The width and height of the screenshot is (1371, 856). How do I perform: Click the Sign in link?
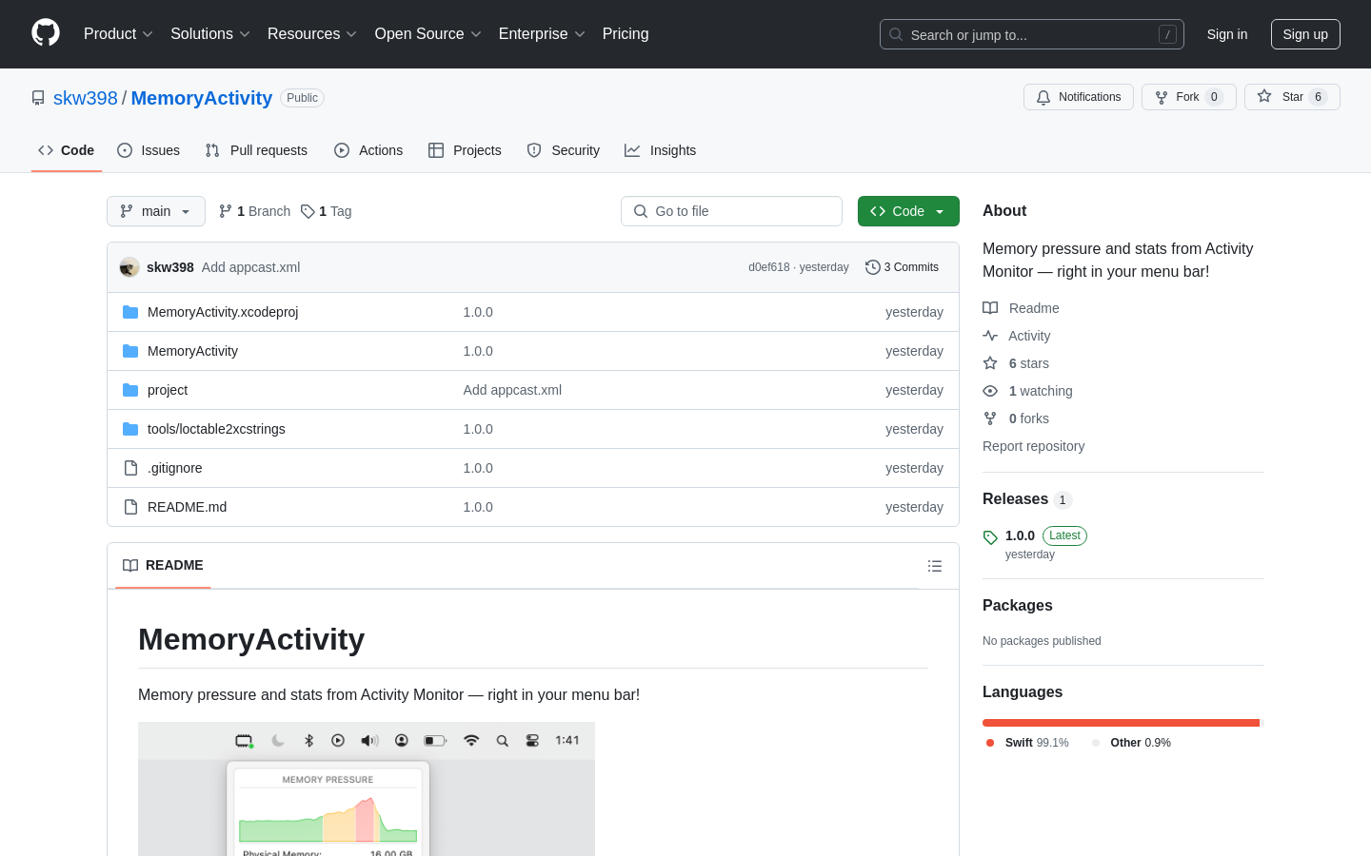[1227, 34]
